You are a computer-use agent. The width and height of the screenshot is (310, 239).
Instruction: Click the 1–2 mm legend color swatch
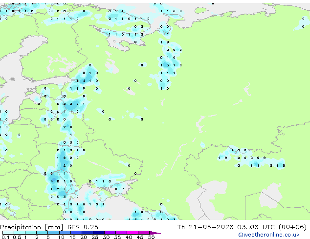point(31,233)
